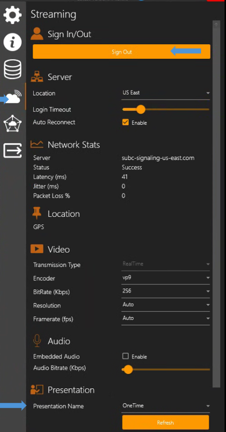Screen dimensions: 226x432
Task: Click the export arrow sidebar icon
Action: point(12,150)
